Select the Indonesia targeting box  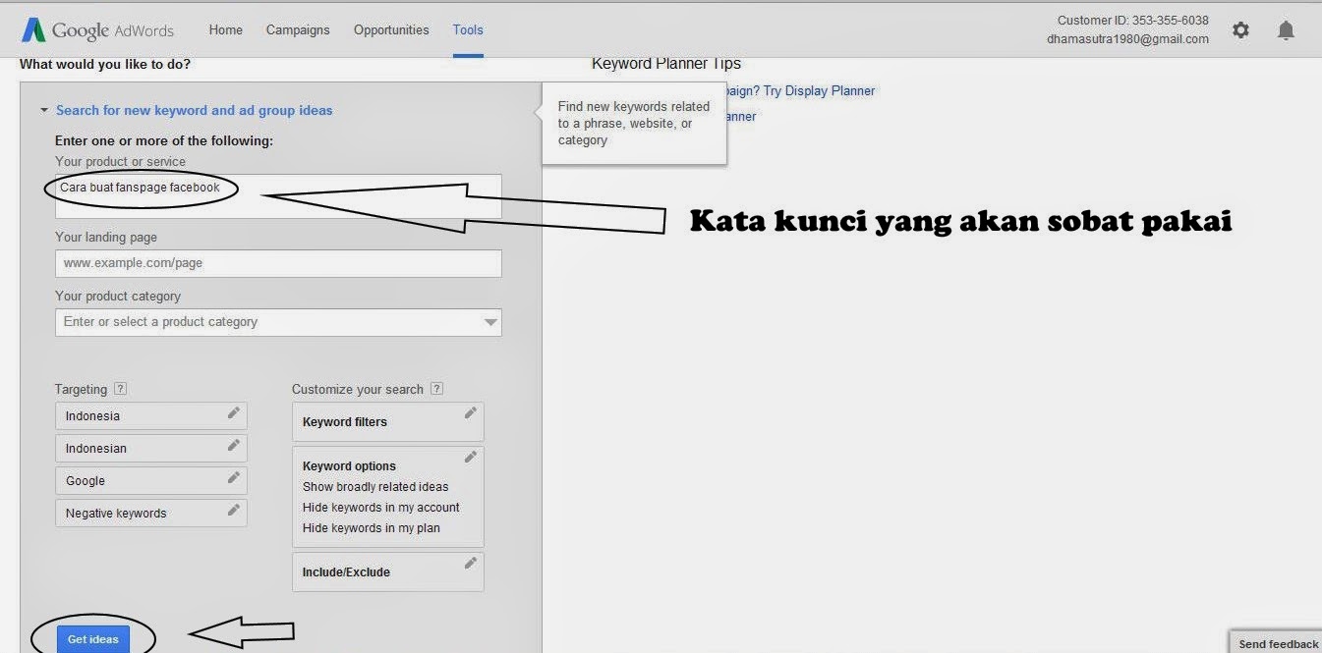151,415
